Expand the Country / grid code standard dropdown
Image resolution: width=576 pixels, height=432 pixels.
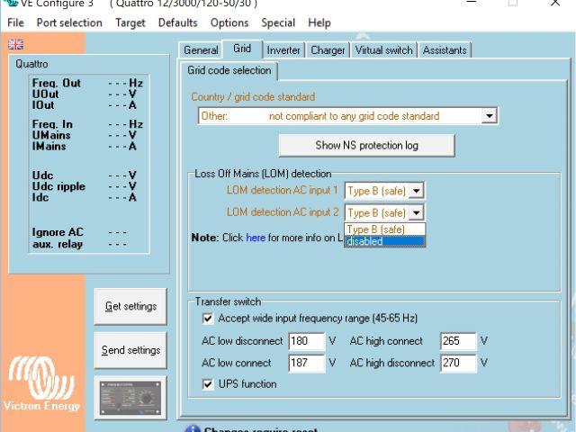tap(489, 116)
